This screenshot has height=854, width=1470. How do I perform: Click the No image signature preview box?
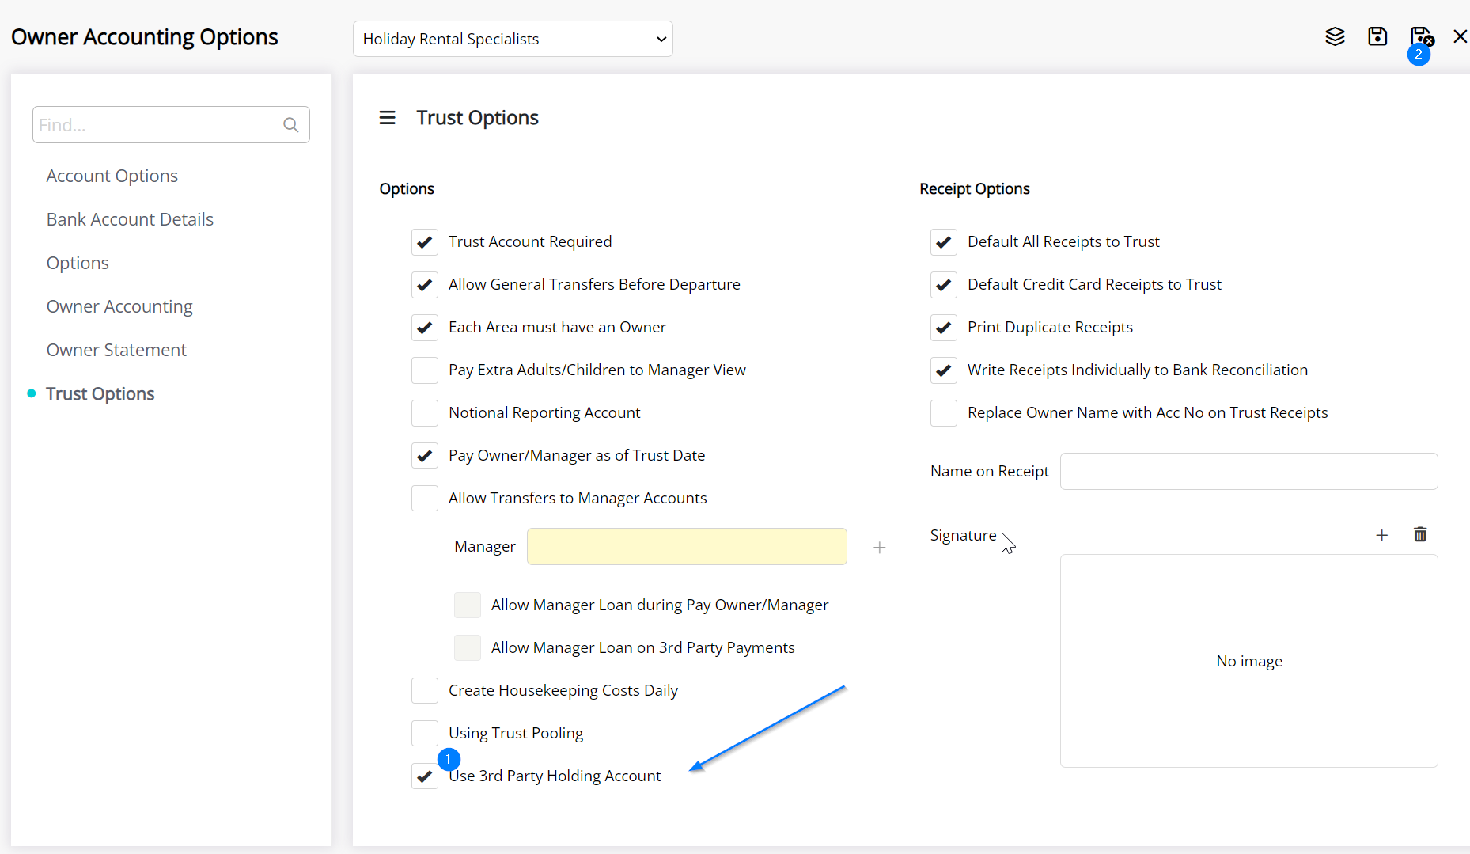coord(1248,661)
